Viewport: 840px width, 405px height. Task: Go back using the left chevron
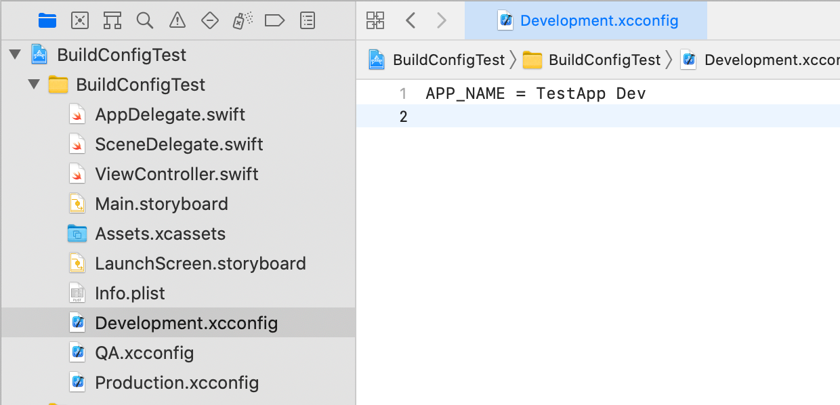coord(411,20)
